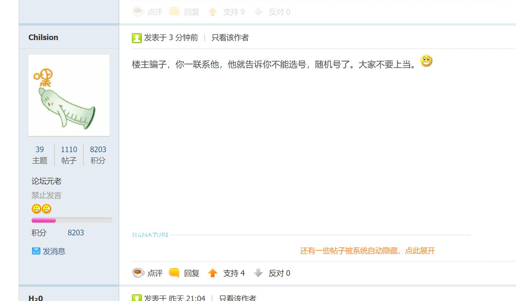Open Chilsion's 1110 帖子 count
The height and width of the screenshot is (301, 516).
pos(69,155)
